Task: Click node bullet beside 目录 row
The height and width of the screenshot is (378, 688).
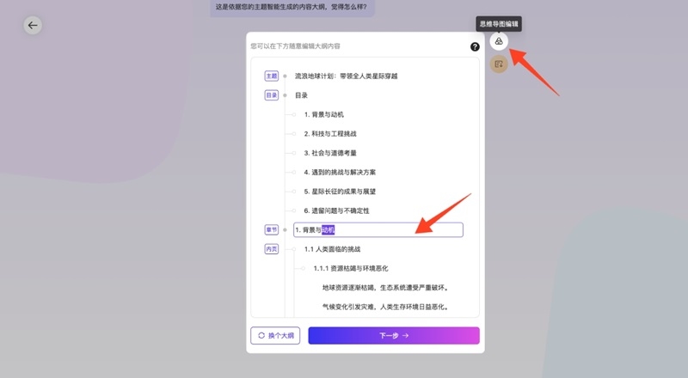Action: pos(285,95)
